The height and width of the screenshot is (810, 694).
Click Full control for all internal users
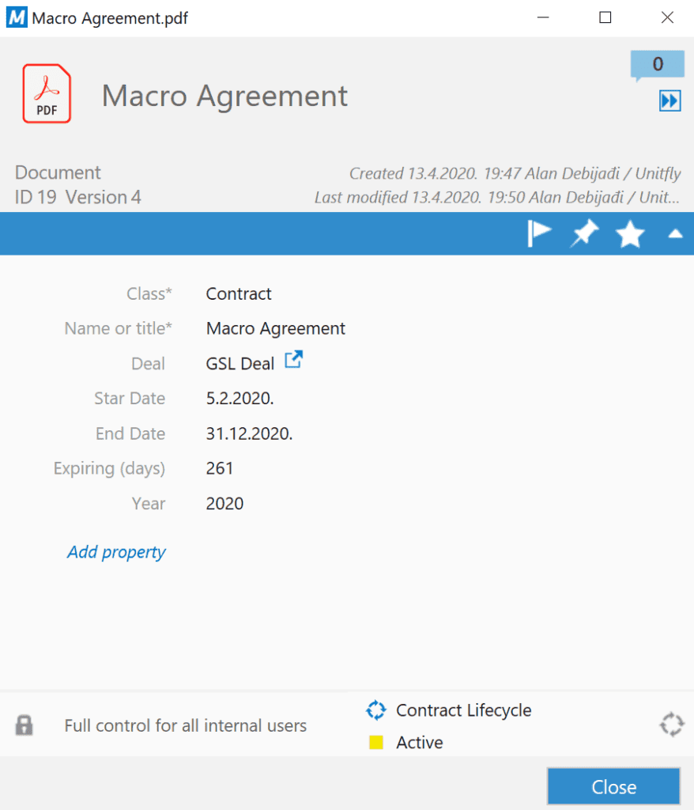tap(185, 725)
